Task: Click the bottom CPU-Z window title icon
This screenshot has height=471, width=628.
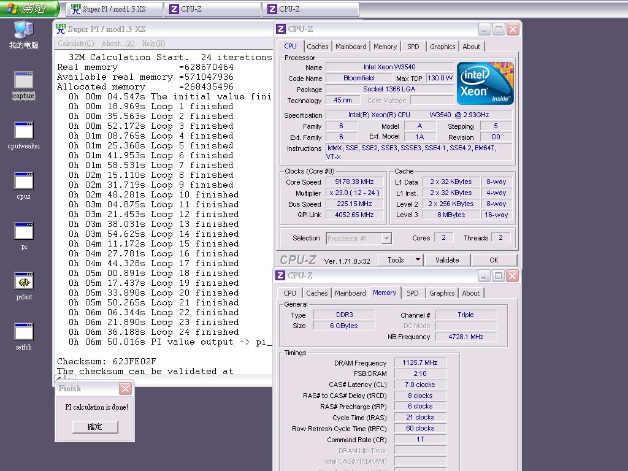Action: tap(280, 275)
